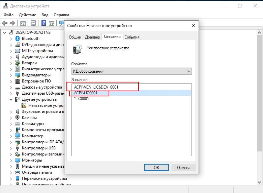
Task: Click the Компьютер monitor icon
Action: point(18,136)
